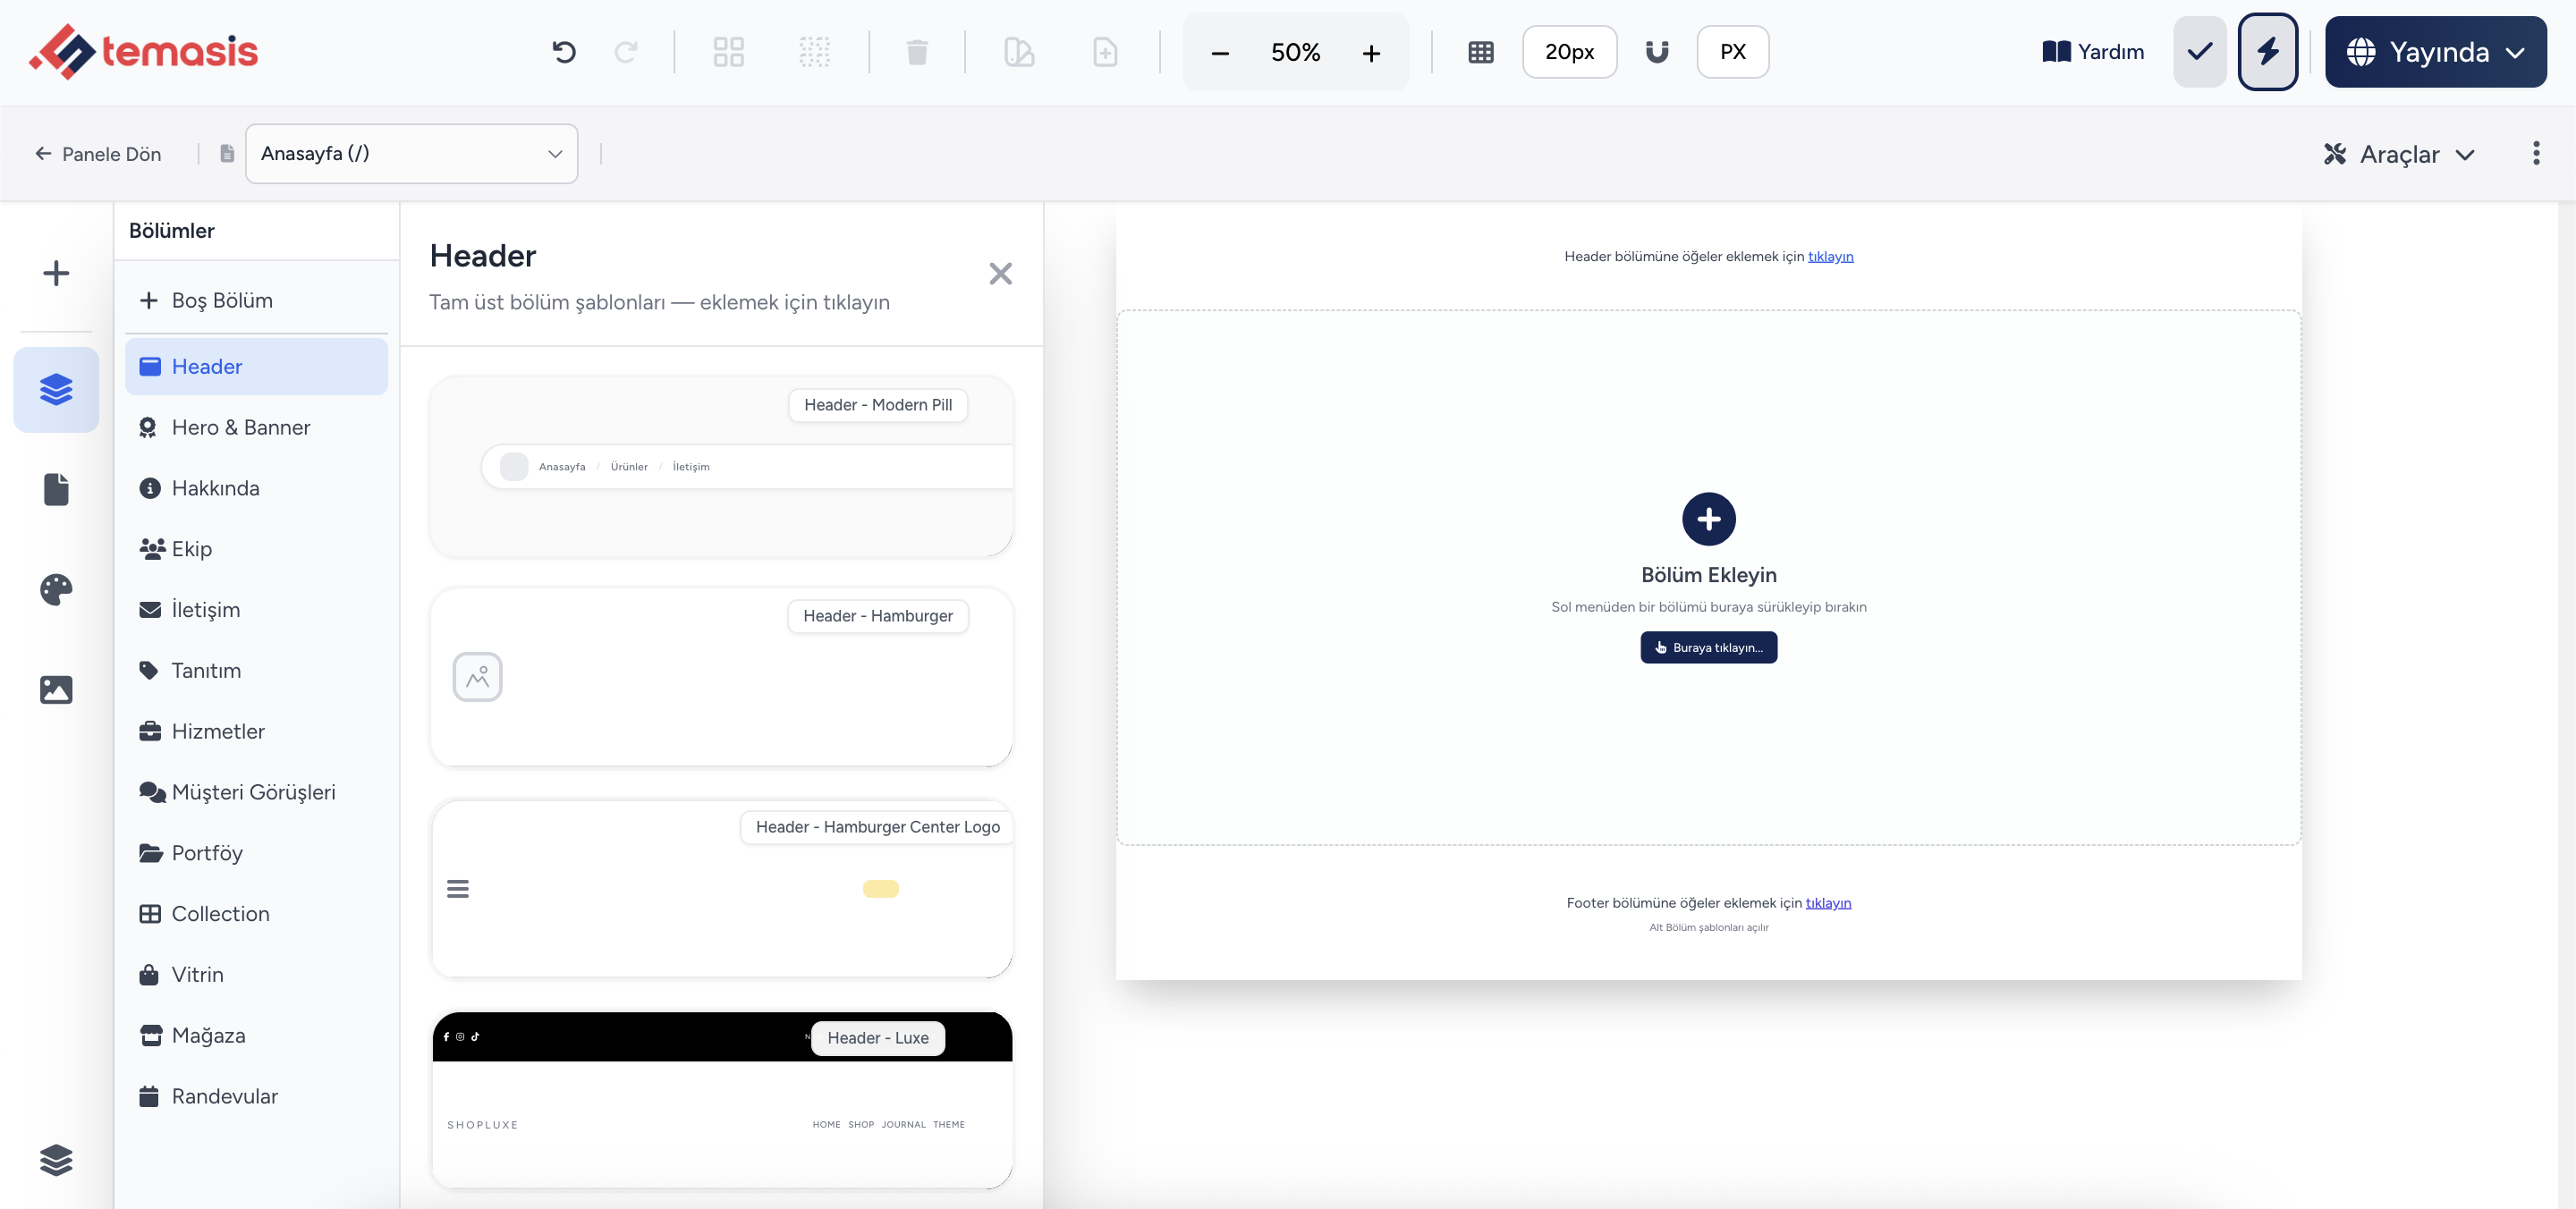
Task: Click the plus add element sidebar icon
Action: pyautogui.click(x=56, y=273)
